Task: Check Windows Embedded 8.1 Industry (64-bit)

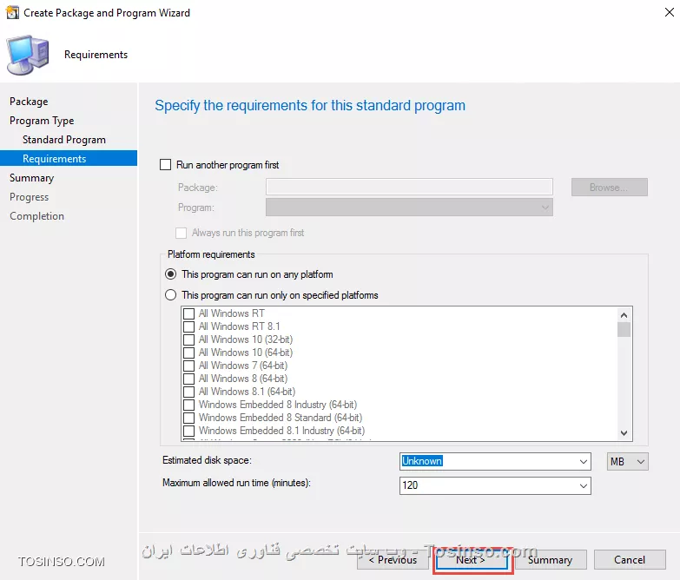Action: pos(188,431)
